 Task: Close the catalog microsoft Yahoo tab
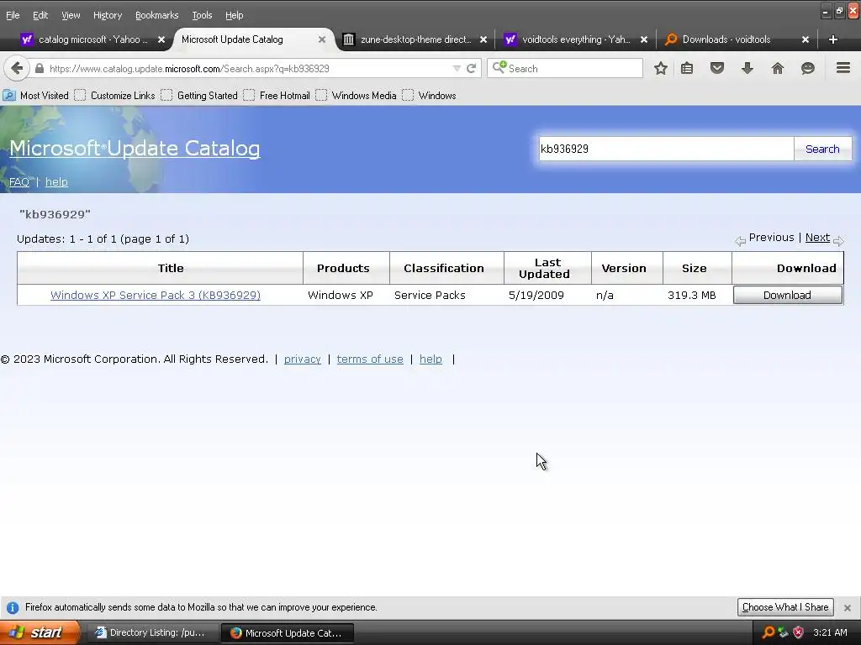pyautogui.click(x=161, y=39)
